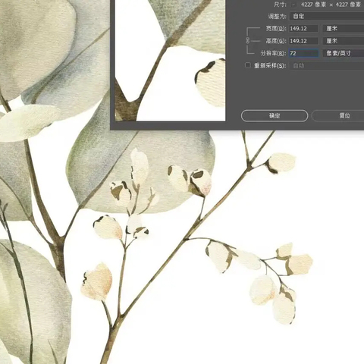Viewport: 364px width, 364px height.
Task: Click the 调整为 label text
Action: (277, 17)
